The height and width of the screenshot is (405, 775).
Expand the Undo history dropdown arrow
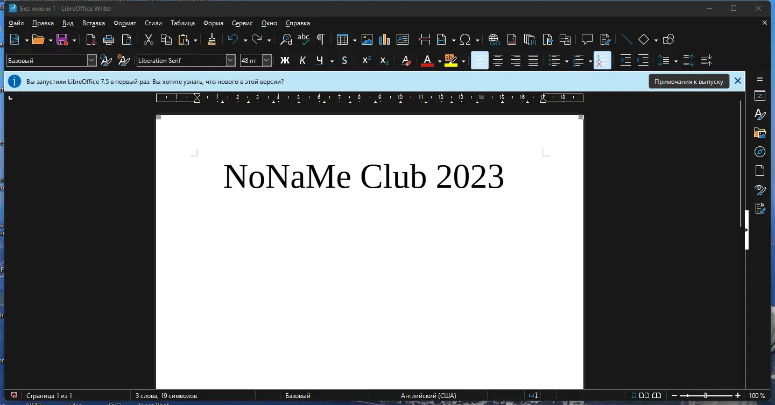(x=245, y=40)
